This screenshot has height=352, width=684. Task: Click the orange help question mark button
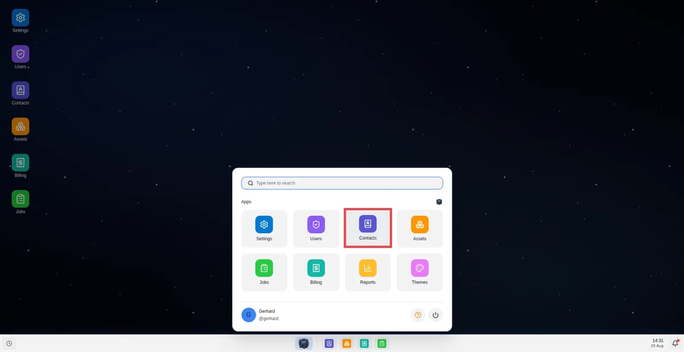point(418,315)
